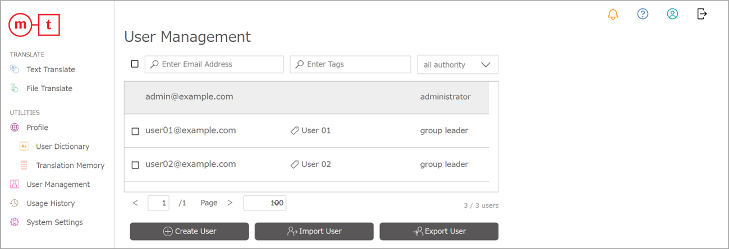Check the box for user02@example.com

[x=135, y=165]
